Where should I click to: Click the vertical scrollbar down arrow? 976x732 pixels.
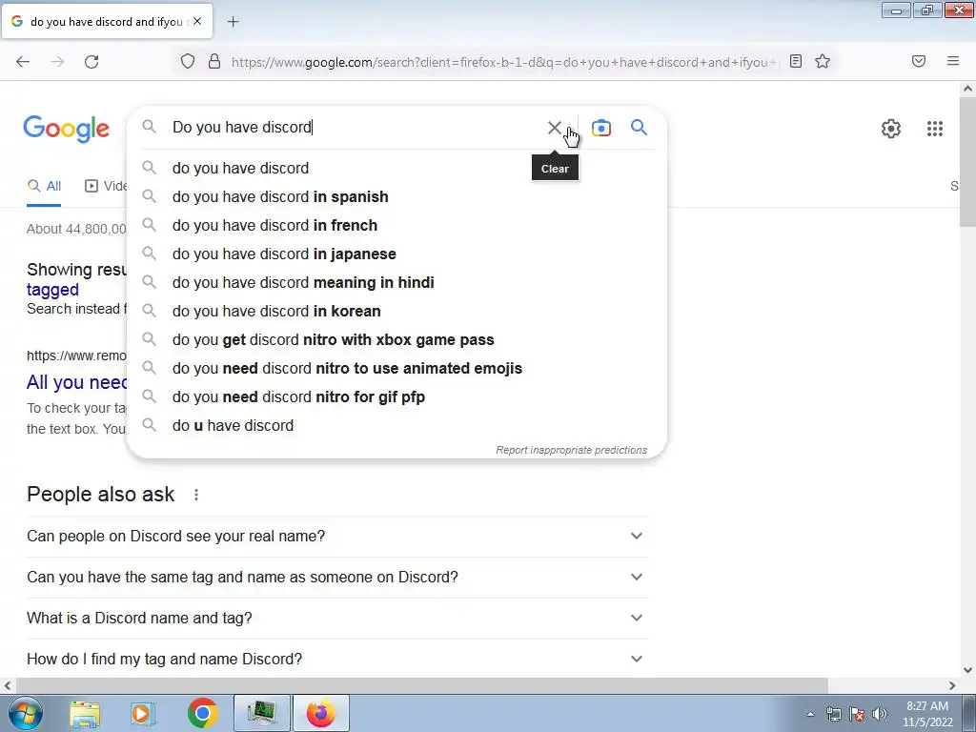click(967, 670)
